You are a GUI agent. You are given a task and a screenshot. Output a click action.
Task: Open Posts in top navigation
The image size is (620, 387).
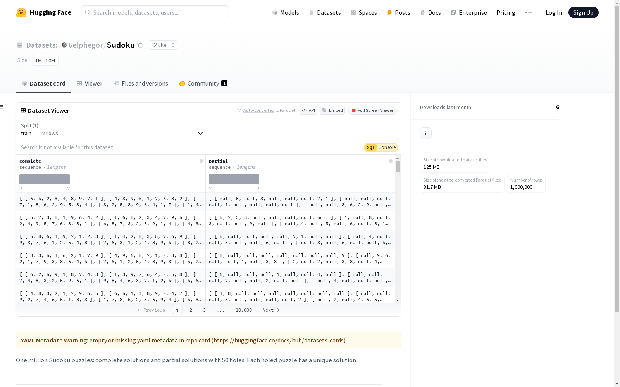(399, 12)
